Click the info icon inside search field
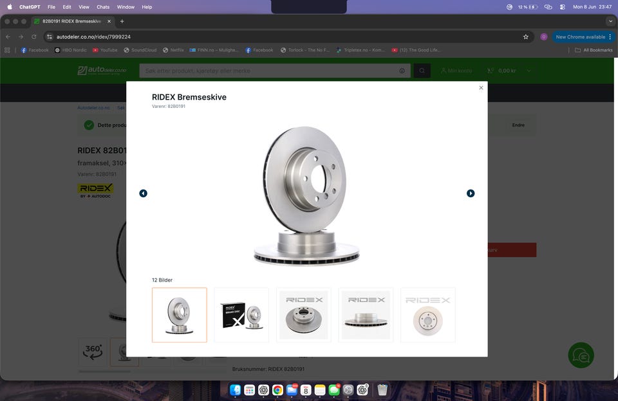618x401 pixels. click(402, 71)
